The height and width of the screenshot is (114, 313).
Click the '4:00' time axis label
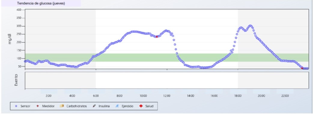72,96
